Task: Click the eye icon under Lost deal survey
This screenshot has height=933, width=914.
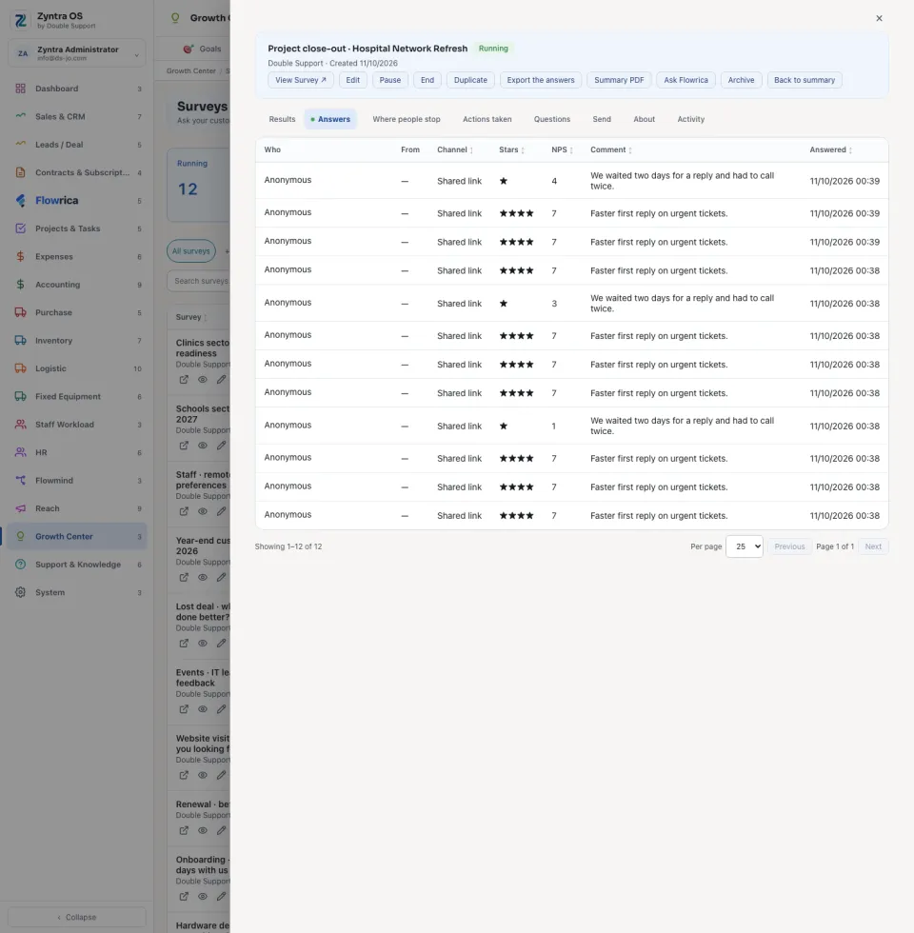Action: point(202,644)
